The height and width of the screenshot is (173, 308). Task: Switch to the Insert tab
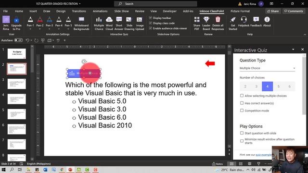[x=33, y=11]
